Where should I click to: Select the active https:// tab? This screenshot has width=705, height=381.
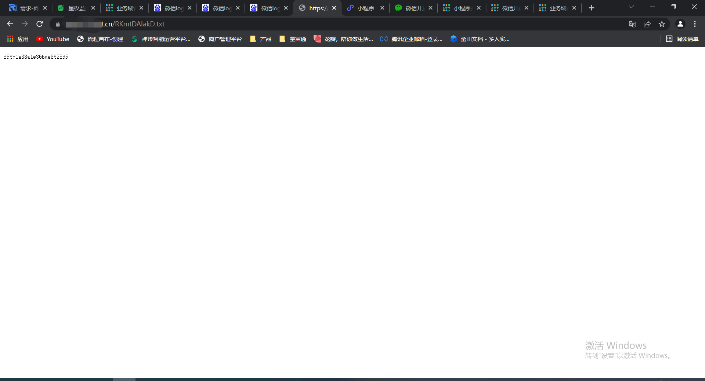point(317,8)
